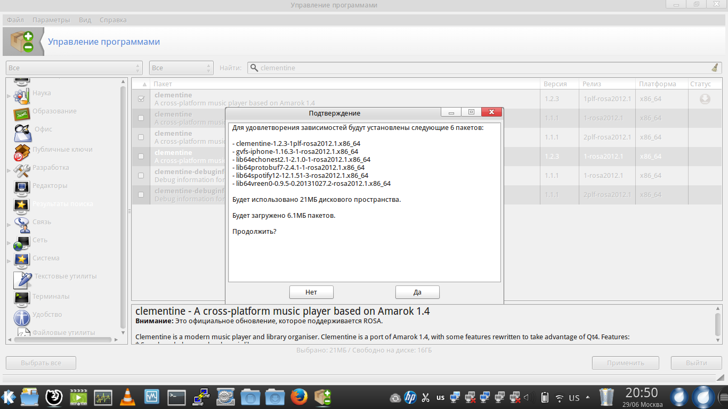Open the Вид menu

pyautogui.click(x=85, y=20)
